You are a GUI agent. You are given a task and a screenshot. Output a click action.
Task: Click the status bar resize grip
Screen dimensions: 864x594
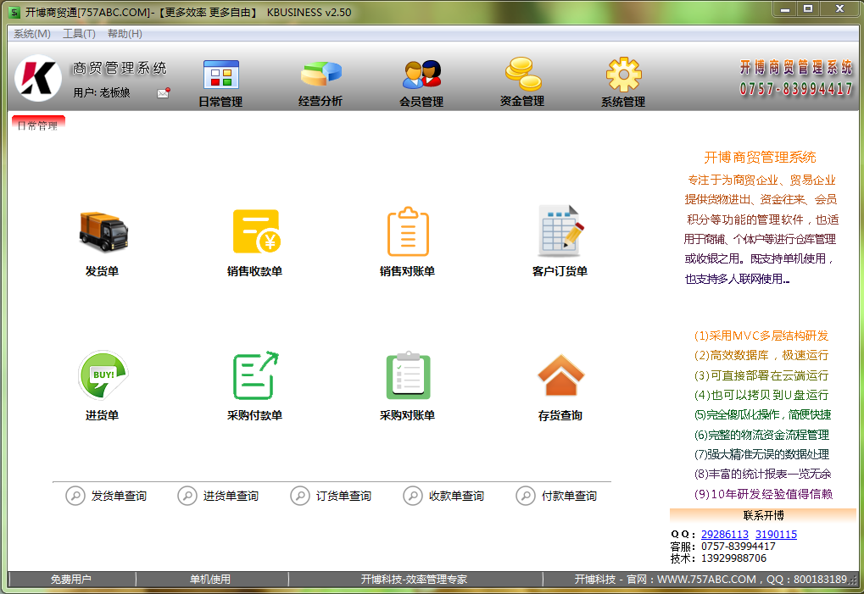pyautogui.click(x=854, y=580)
